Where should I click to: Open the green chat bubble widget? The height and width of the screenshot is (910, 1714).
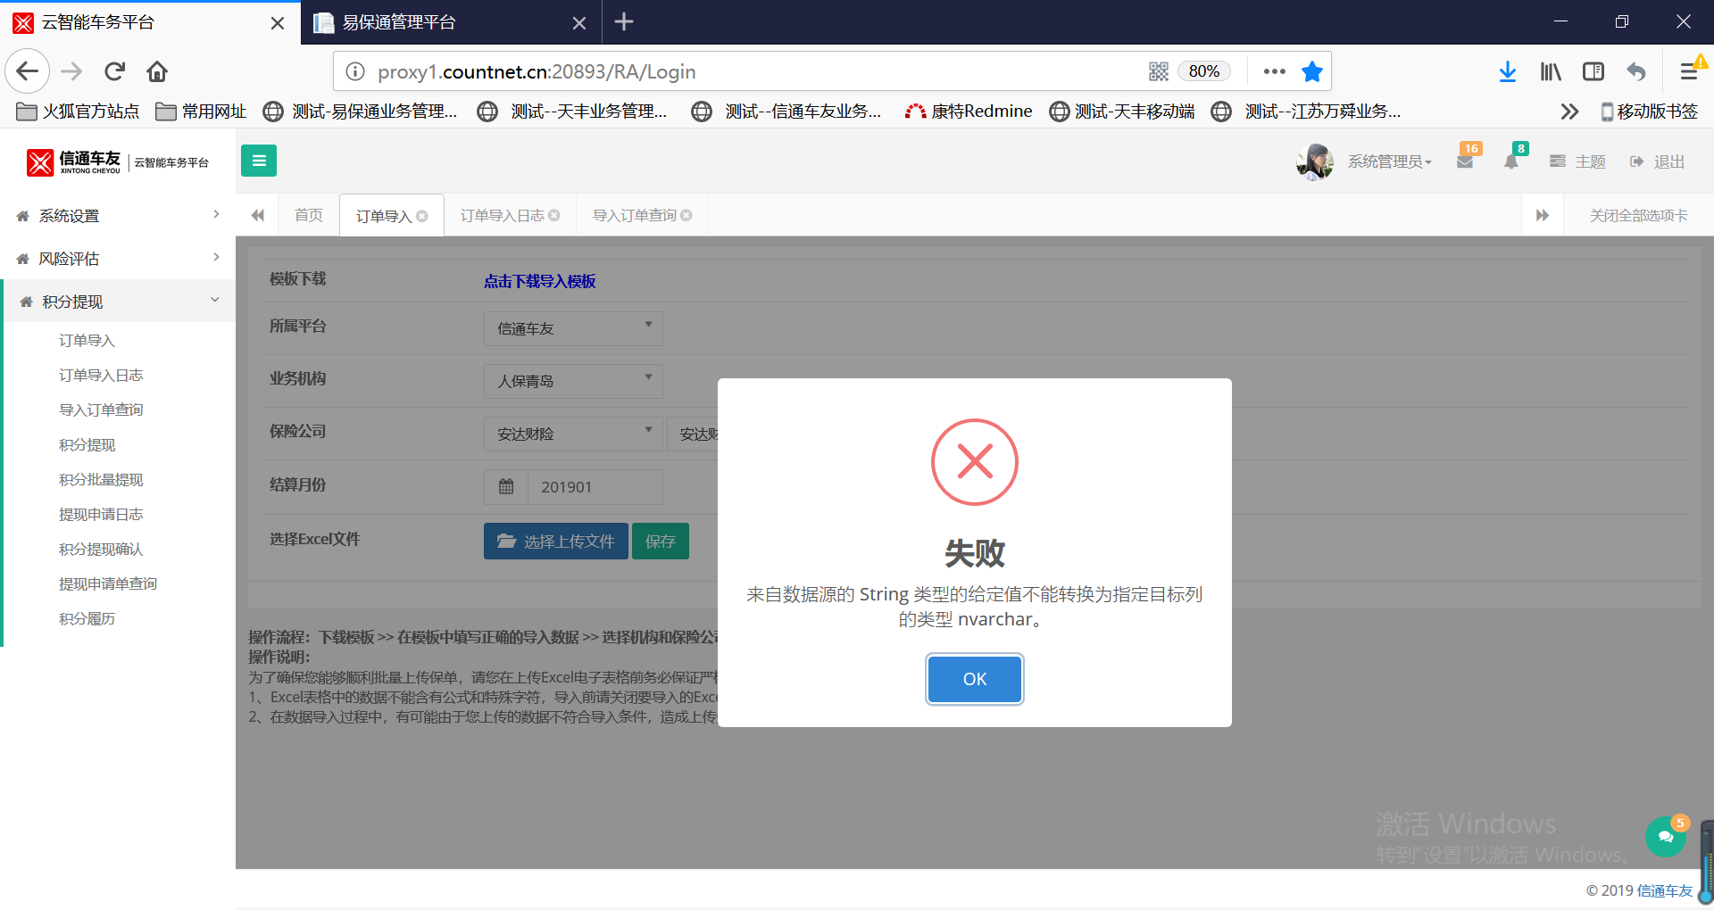click(x=1666, y=837)
